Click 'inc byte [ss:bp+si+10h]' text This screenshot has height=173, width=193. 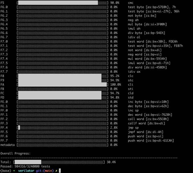[x=148, y=102]
